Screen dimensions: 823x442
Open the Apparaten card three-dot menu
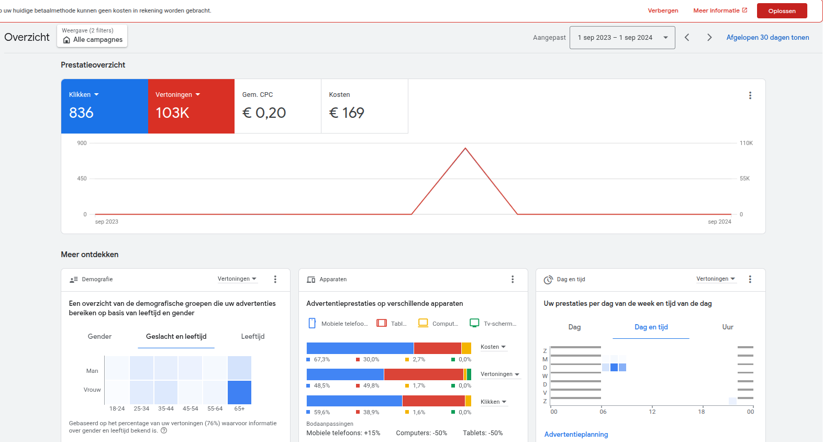(513, 279)
